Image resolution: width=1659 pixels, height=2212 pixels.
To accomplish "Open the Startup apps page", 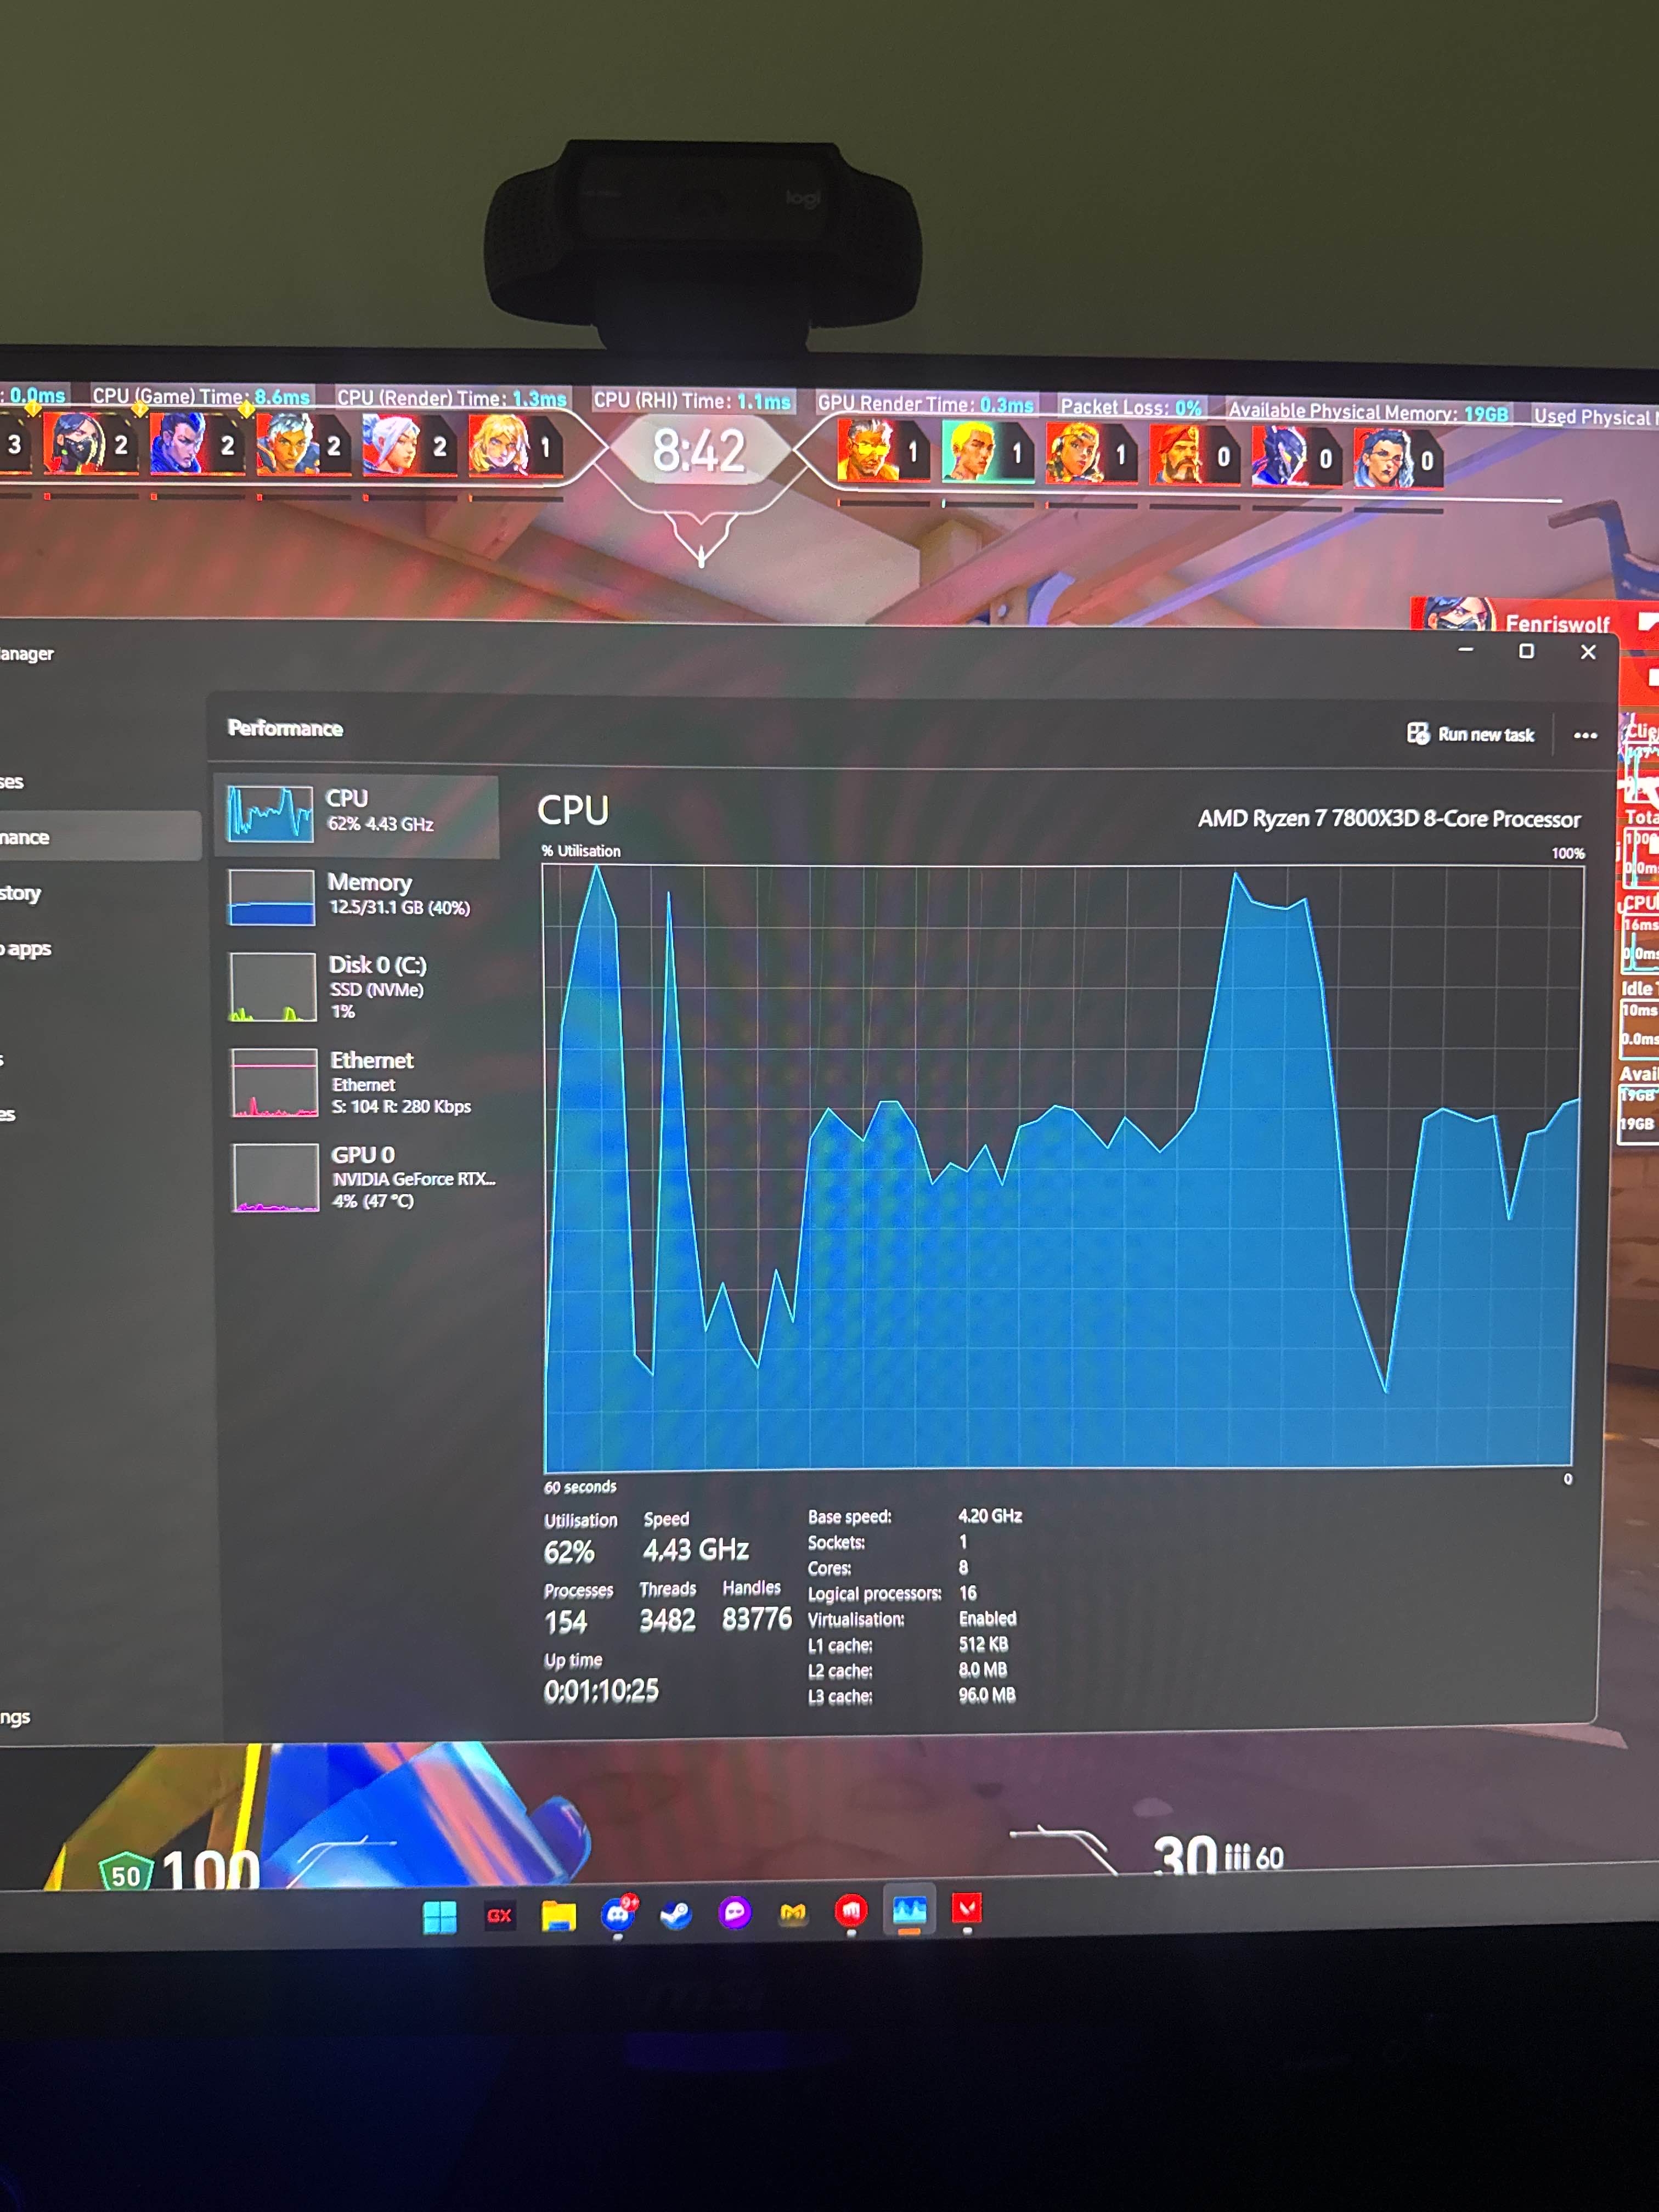I will click(x=25, y=949).
